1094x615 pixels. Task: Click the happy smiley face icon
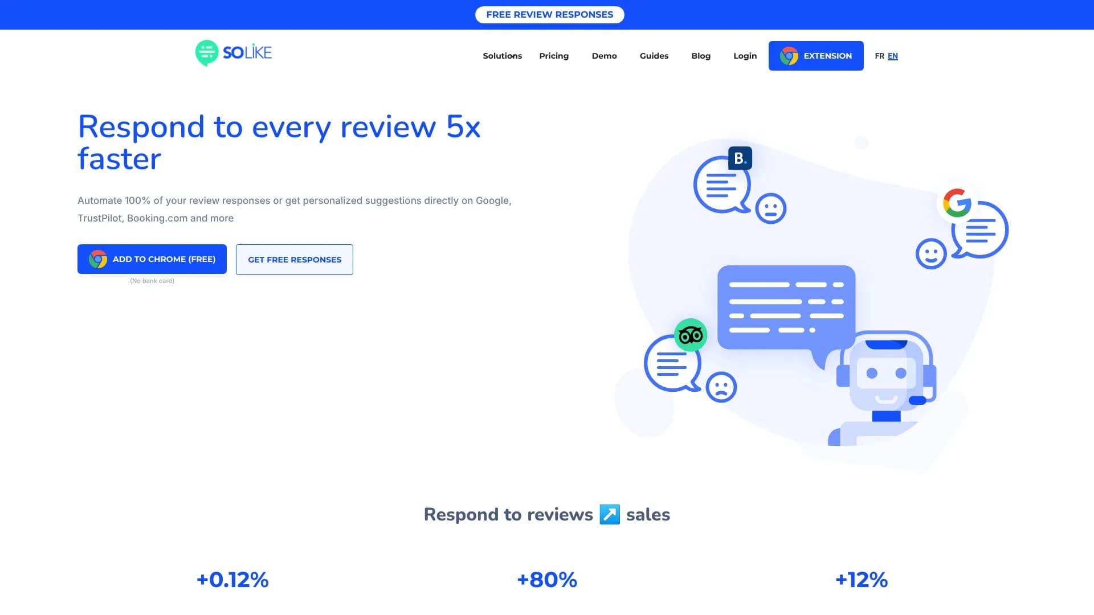click(931, 254)
